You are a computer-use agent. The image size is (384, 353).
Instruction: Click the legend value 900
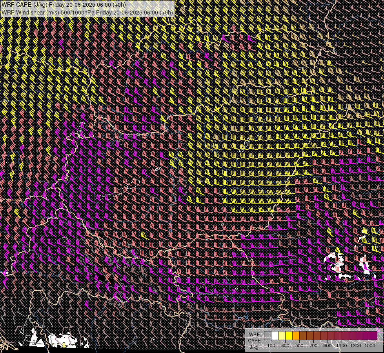coord(328,346)
